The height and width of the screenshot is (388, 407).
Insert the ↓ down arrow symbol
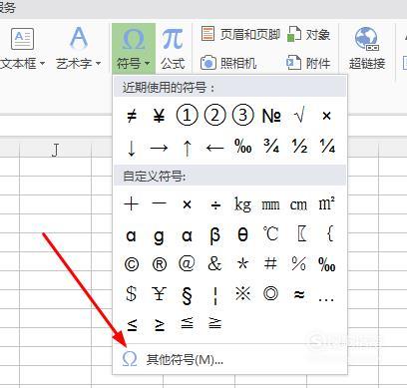coord(132,148)
